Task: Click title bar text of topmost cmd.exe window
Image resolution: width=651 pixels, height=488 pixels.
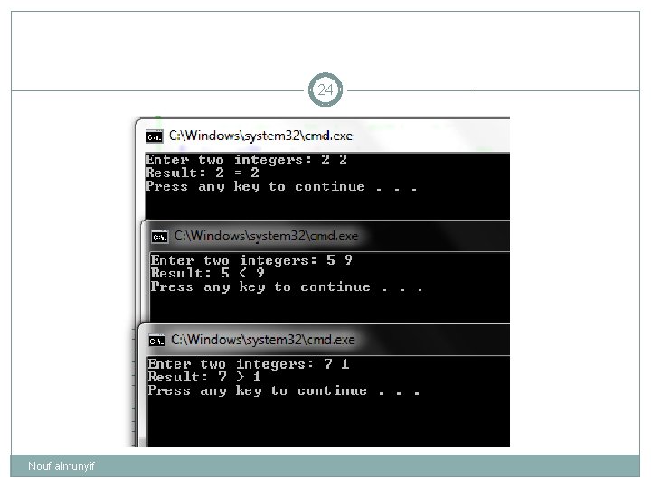Action: (x=260, y=136)
